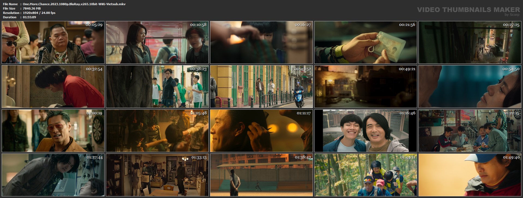The width and height of the screenshot is (523, 198).
Task: Select the thumbnail at 00:16:27
Action: 261,42
